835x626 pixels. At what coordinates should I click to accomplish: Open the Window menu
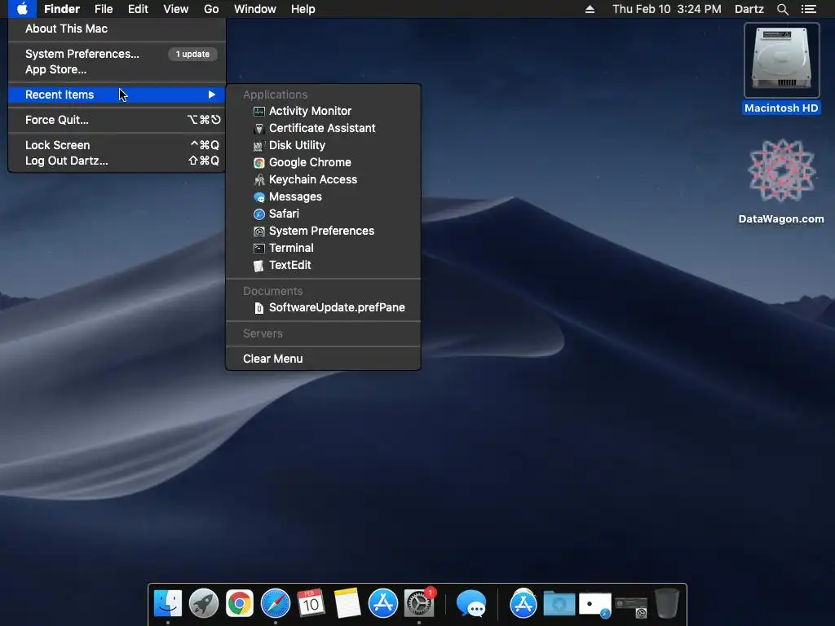(x=255, y=9)
